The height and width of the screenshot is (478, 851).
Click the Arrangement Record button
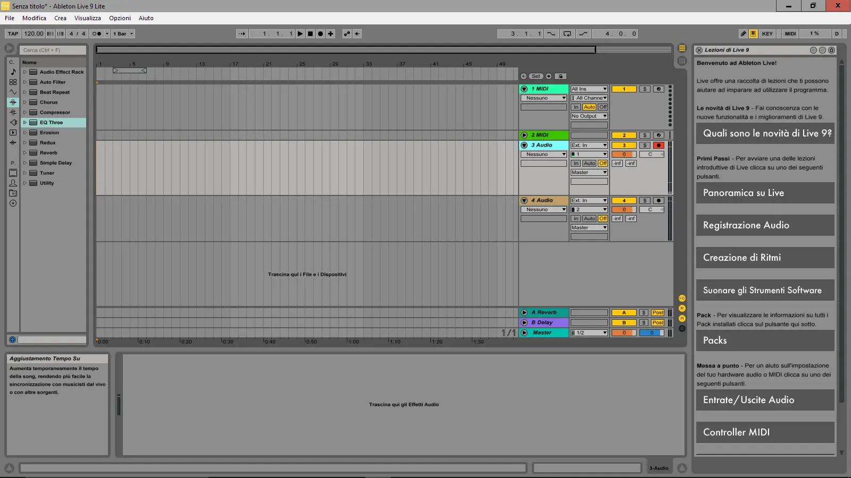click(x=320, y=33)
